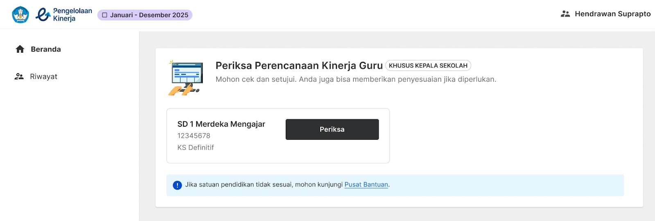Click the Periksa button

click(332, 129)
